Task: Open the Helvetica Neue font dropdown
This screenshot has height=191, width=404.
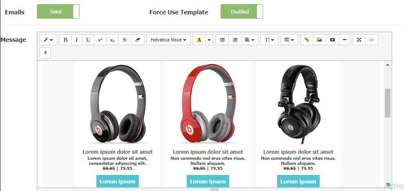Action: (168, 40)
